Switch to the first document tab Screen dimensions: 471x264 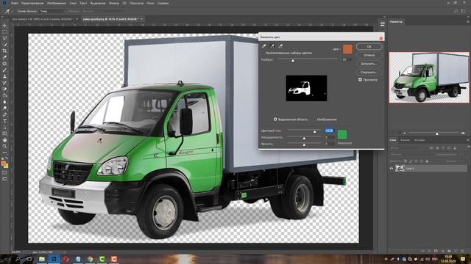coord(43,19)
